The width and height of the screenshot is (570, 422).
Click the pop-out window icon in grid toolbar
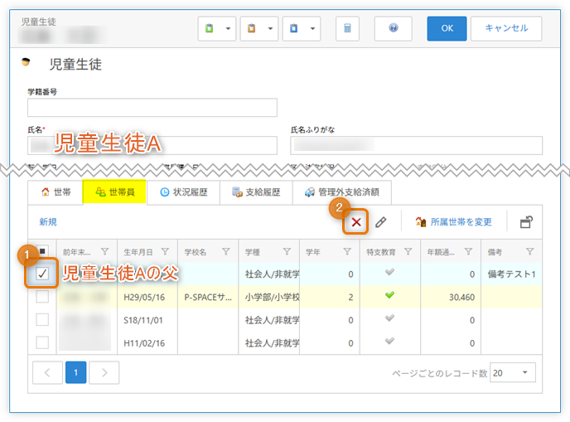[526, 222]
